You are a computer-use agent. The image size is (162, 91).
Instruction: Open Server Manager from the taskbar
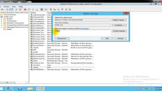point(10,89)
